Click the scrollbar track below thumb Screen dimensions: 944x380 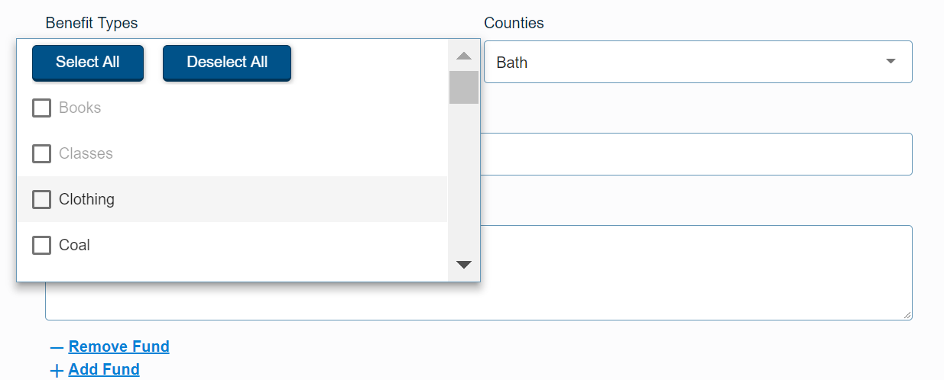(463, 183)
